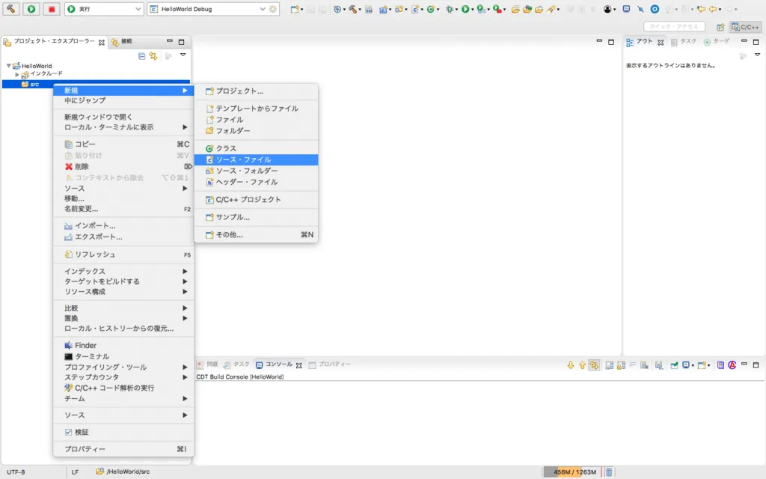
Task: Click the /HelloWorld/src status bar path
Action: pyautogui.click(x=123, y=472)
